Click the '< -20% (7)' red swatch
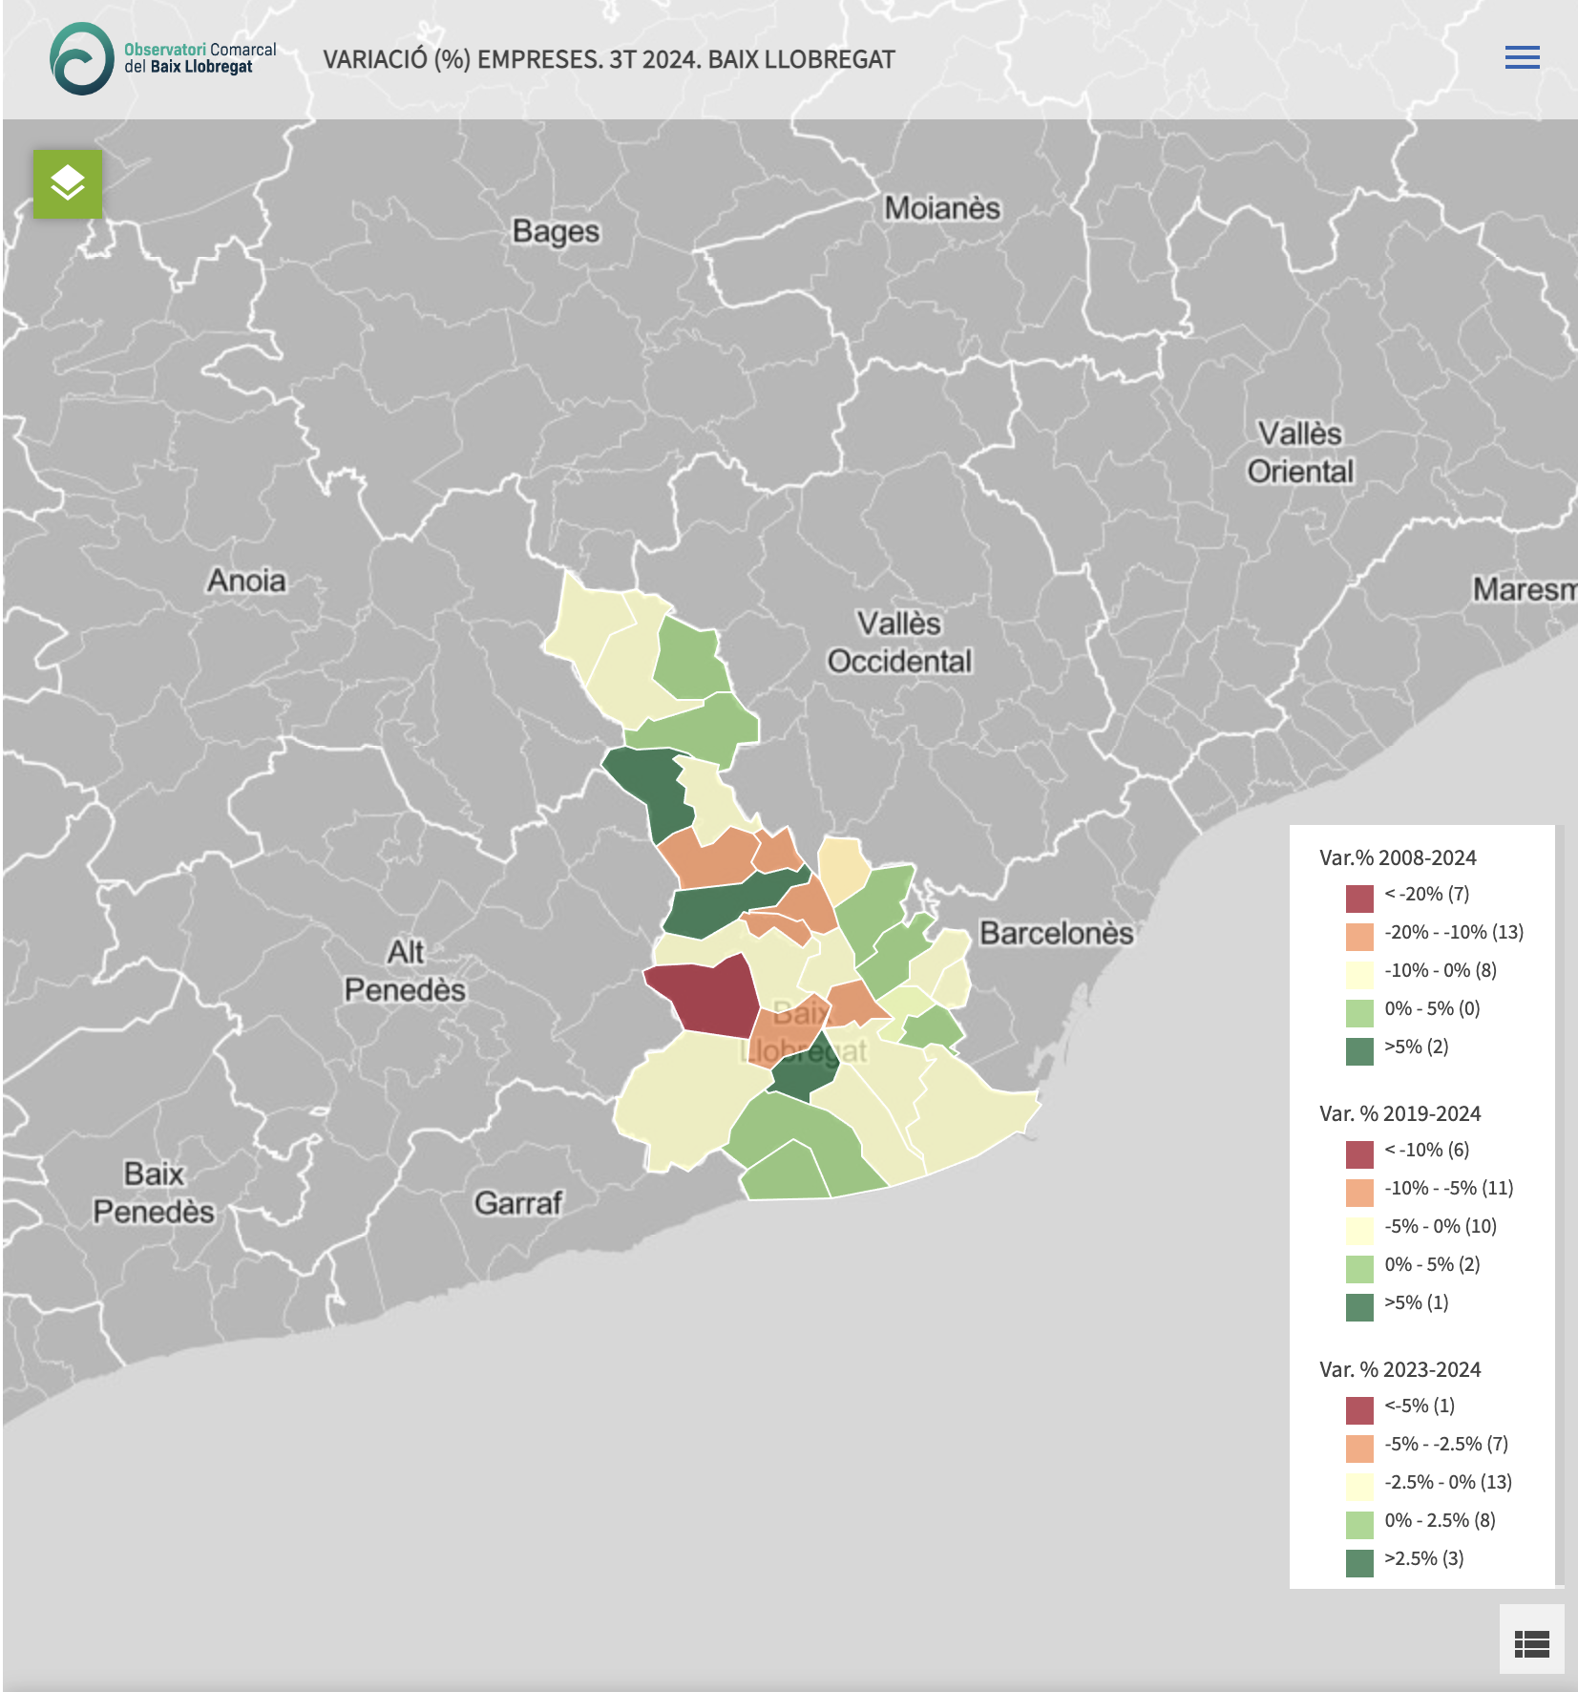This screenshot has height=1692, width=1578. coord(1359,898)
